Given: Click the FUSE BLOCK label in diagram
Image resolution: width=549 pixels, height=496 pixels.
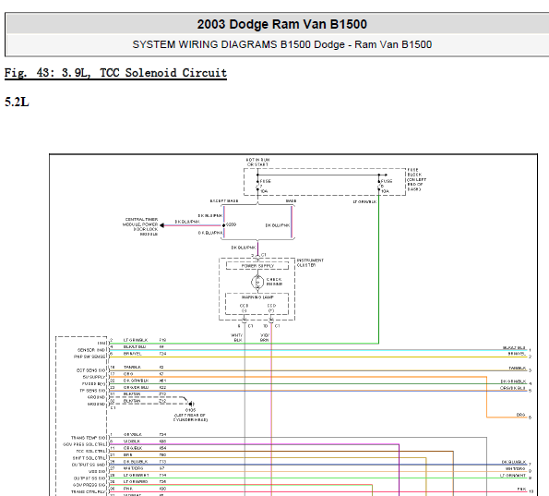Looking at the screenshot, I should point(416,179).
